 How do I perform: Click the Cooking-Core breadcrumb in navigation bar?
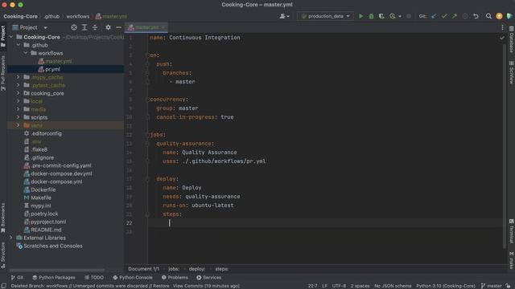point(20,16)
